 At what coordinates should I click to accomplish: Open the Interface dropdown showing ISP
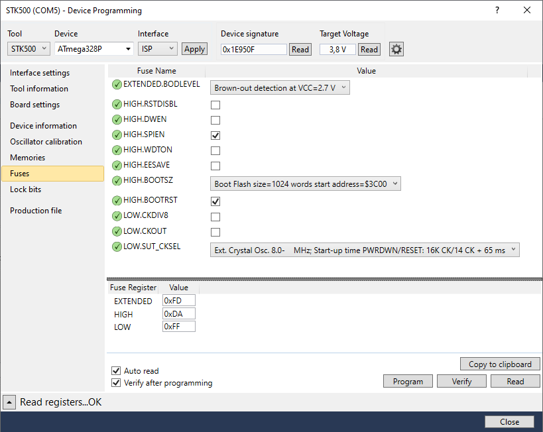pyautogui.click(x=158, y=49)
